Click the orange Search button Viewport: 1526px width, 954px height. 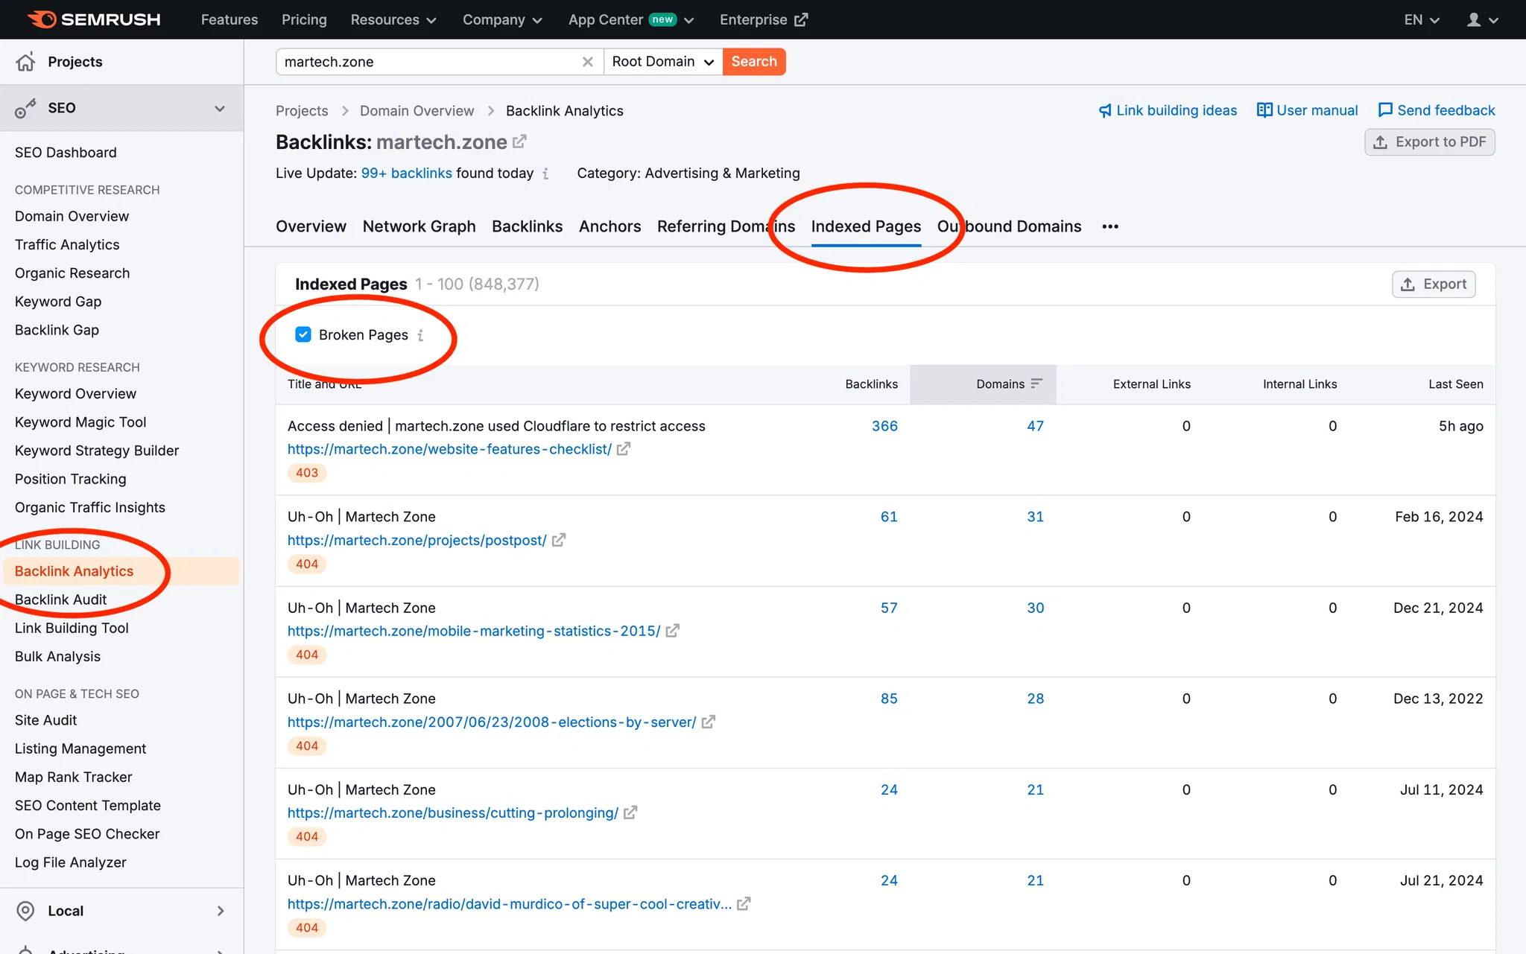(x=753, y=62)
